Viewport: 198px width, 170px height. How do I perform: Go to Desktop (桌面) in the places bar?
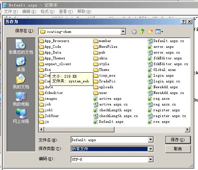pyautogui.click(x=21, y=64)
